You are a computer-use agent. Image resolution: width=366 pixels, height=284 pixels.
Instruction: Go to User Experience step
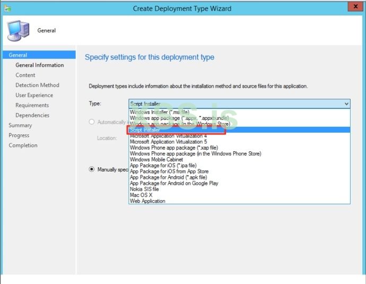click(x=34, y=95)
